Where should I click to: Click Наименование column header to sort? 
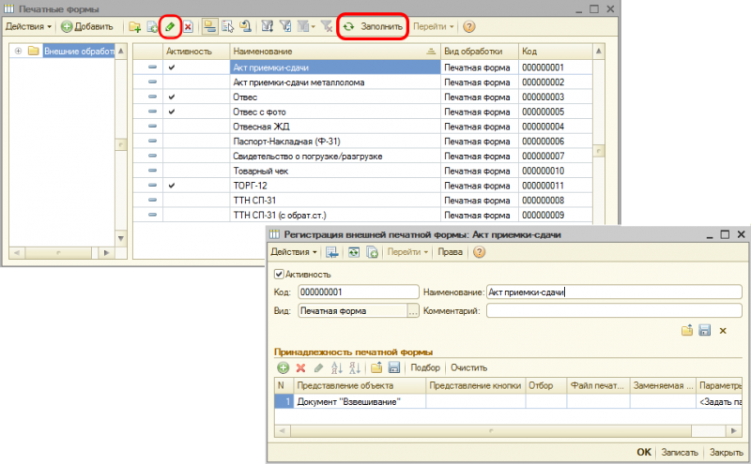pos(335,52)
